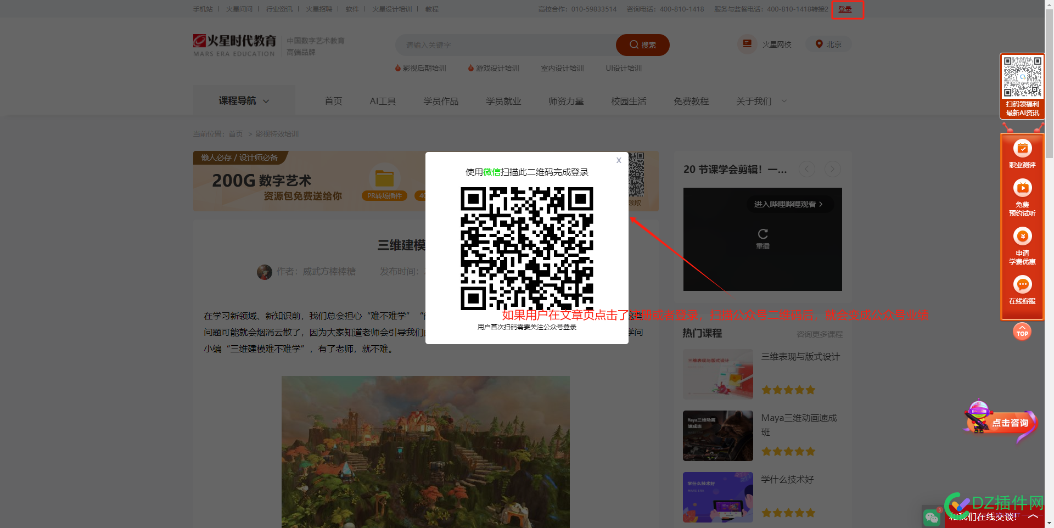Open the 火星问问 top link
Screen dimensions: 1054x528
point(239,9)
